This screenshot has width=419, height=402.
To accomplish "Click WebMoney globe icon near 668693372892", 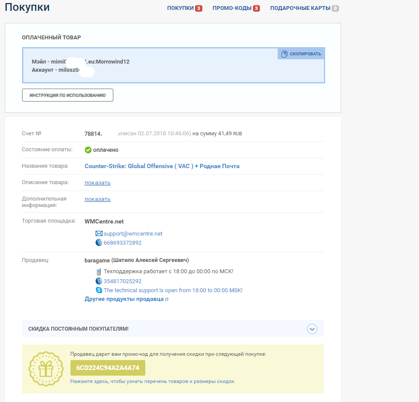I will point(99,242).
